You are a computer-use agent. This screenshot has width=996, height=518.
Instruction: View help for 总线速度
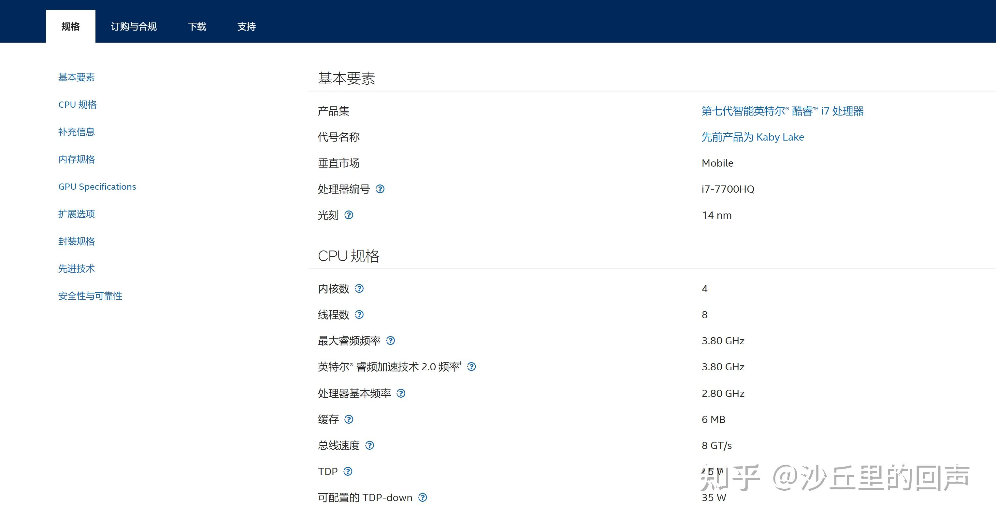click(370, 445)
